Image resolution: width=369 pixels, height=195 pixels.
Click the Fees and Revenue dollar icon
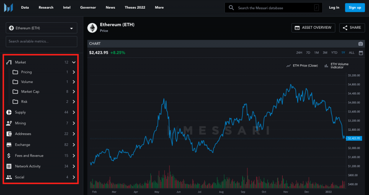(x=9, y=155)
